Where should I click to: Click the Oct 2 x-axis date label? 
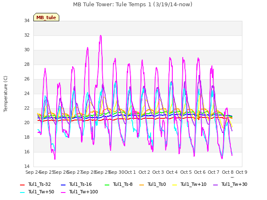click(144, 172)
